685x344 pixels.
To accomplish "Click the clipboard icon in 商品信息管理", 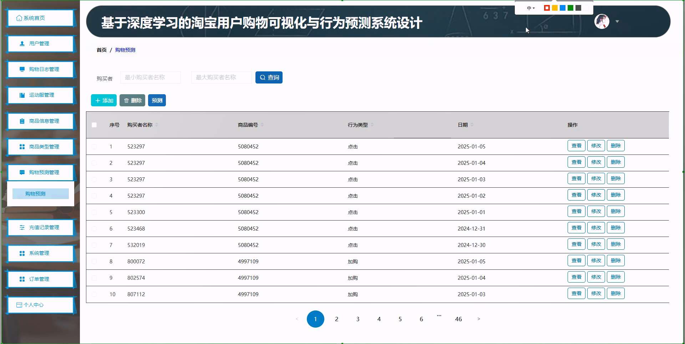I will click(x=22, y=121).
